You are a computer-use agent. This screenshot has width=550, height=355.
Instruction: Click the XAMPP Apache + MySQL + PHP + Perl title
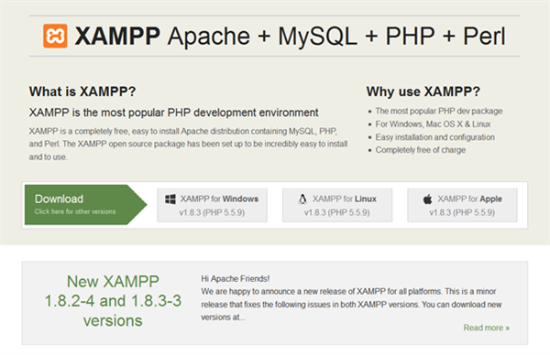coord(291,36)
